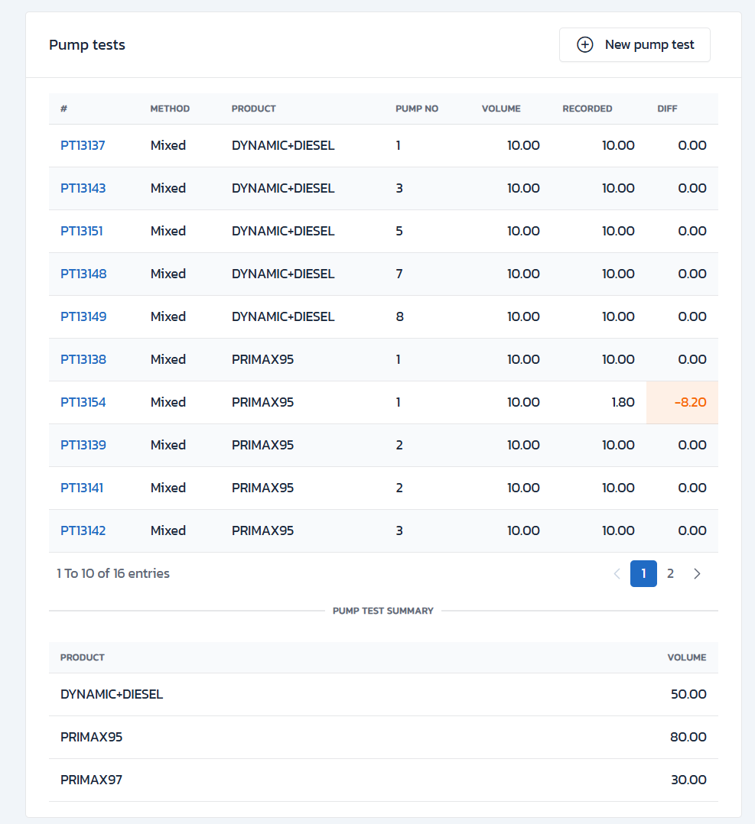Go to next page using right chevron
The image size is (755, 824).
click(x=697, y=574)
